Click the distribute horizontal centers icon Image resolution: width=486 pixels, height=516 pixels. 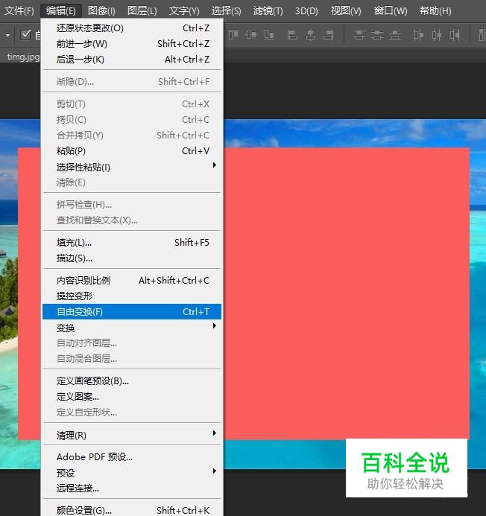437,34
